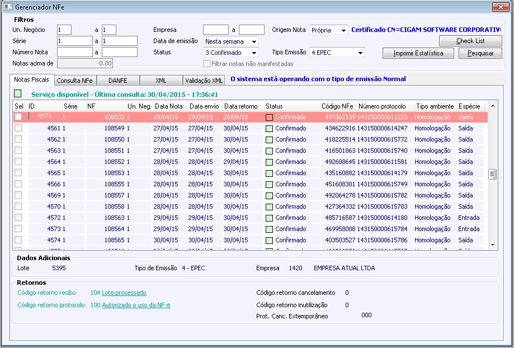514x348 pixels.
Task: Click the Imprimir Estatística button
Action: [417, 54]
